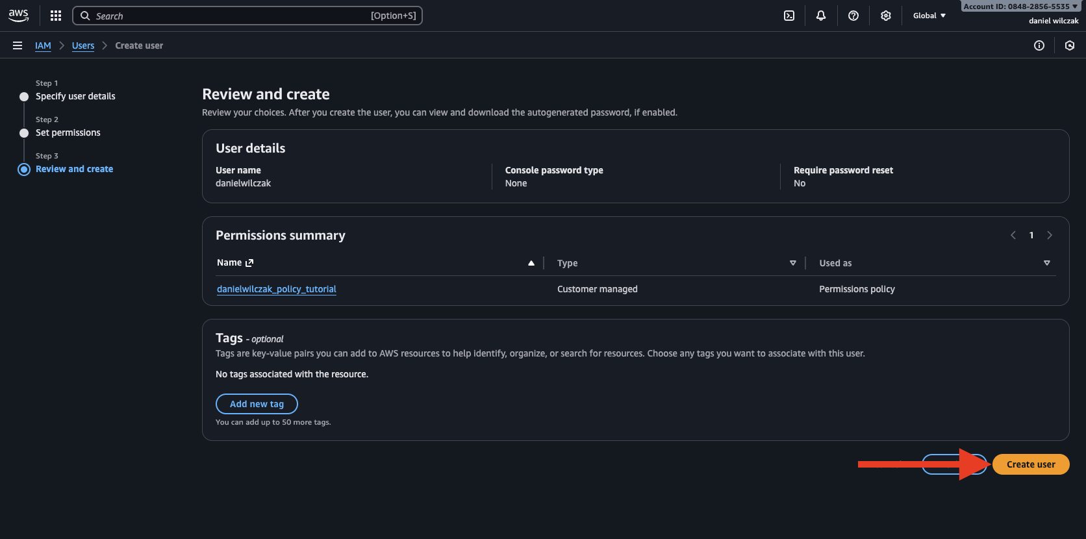Screen dimensions: 1086x539
Task: Click the AWS logo home icon
Action: click(x=19, y=16)
